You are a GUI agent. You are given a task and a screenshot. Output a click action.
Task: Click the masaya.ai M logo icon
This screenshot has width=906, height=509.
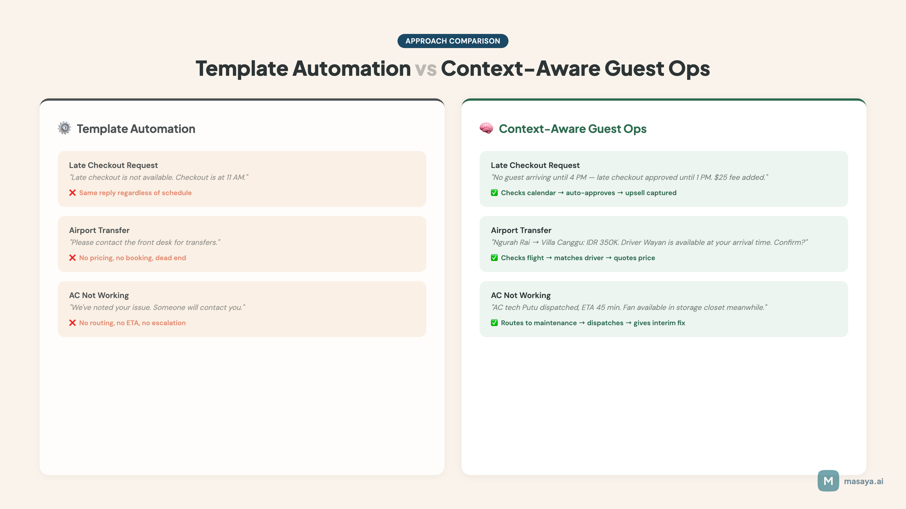[828, 481]
